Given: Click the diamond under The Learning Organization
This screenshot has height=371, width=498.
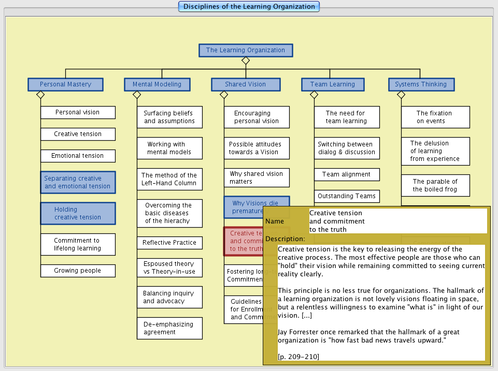Looking at the screenshot, I should pos(246,61).
